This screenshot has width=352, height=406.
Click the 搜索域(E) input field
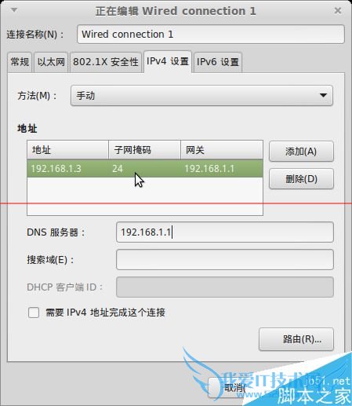225,260
